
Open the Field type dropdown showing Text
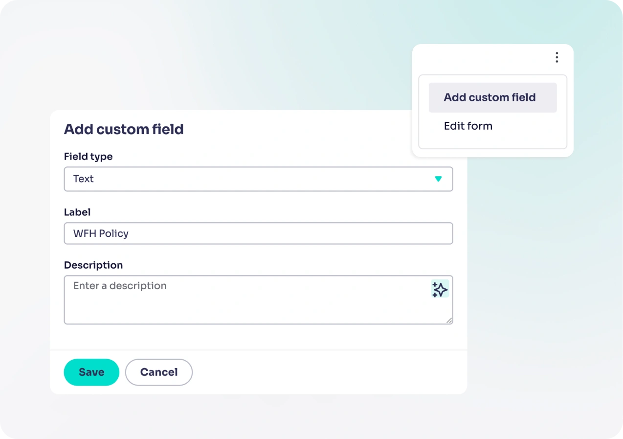click(x=258, y=179)
